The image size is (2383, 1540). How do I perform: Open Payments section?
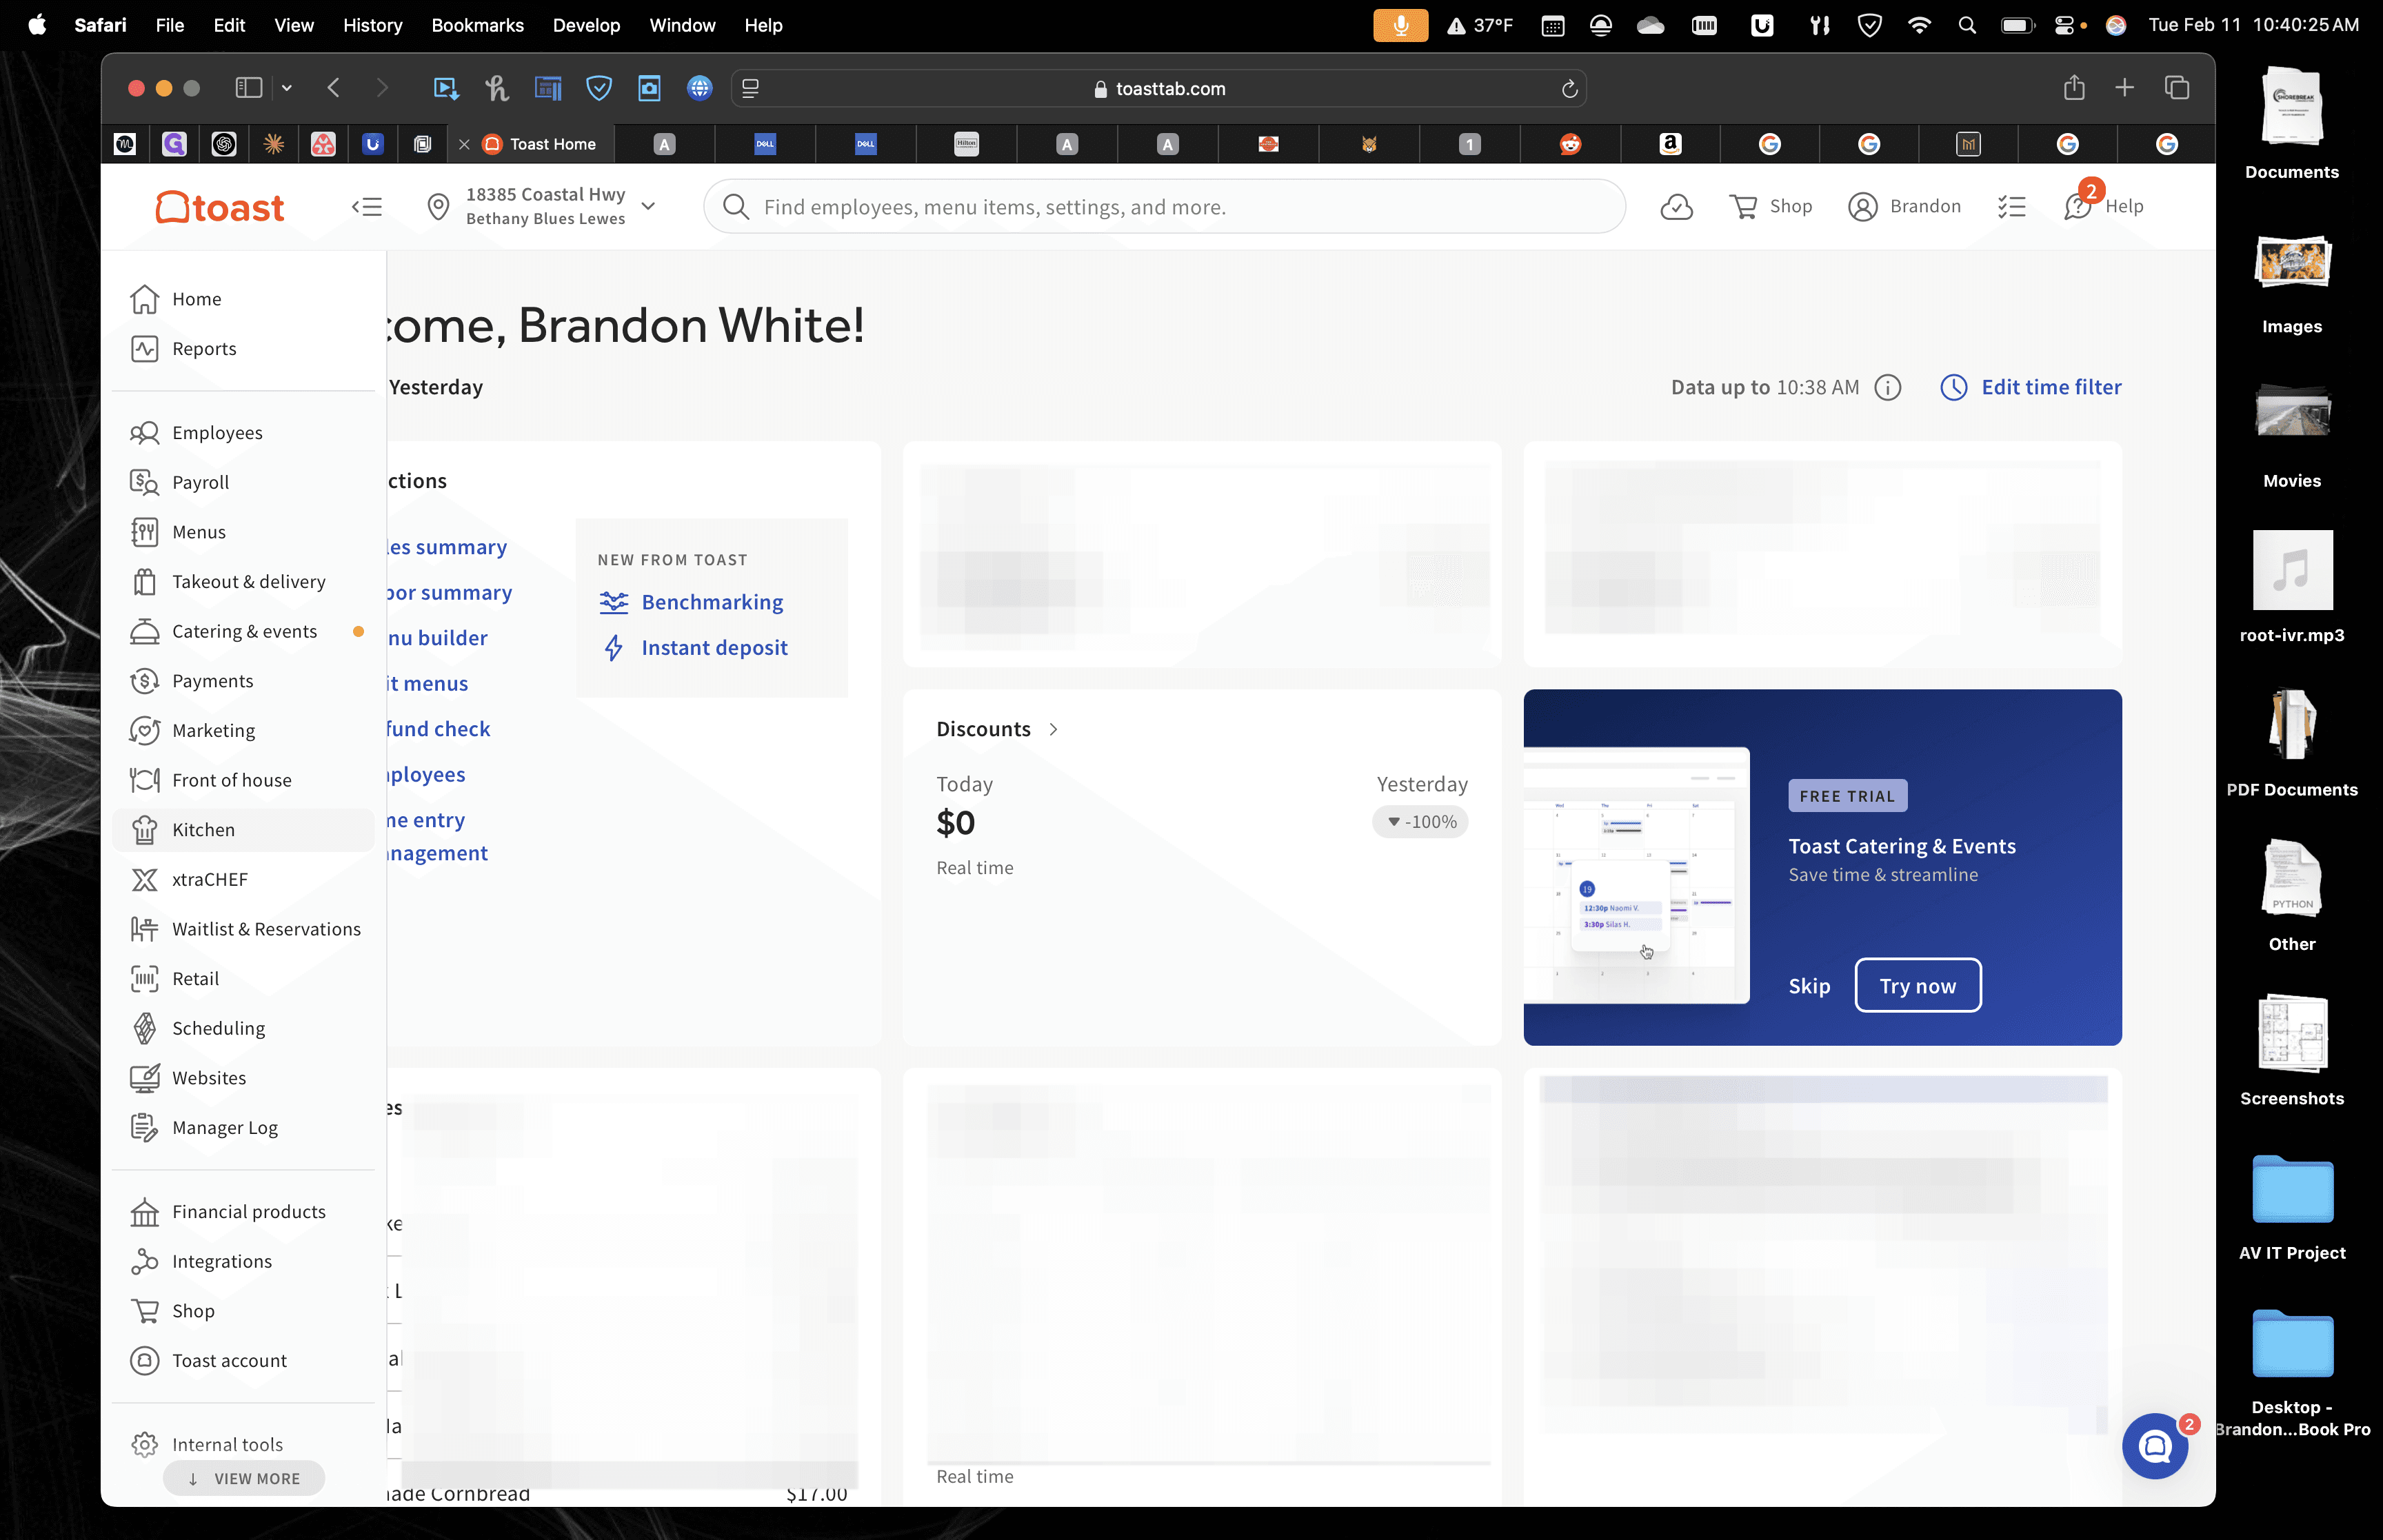(x=243, y=680)
